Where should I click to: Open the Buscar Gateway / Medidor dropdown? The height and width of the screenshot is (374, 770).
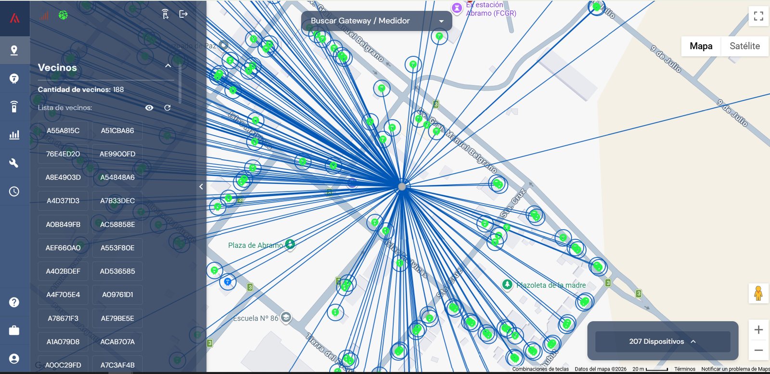coord(376,21)
